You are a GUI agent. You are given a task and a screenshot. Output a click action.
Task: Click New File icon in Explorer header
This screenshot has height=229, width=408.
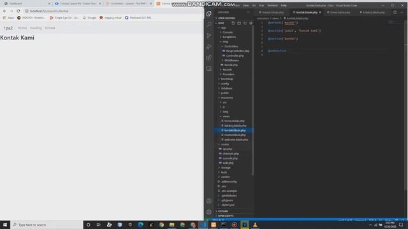(233, 23)
